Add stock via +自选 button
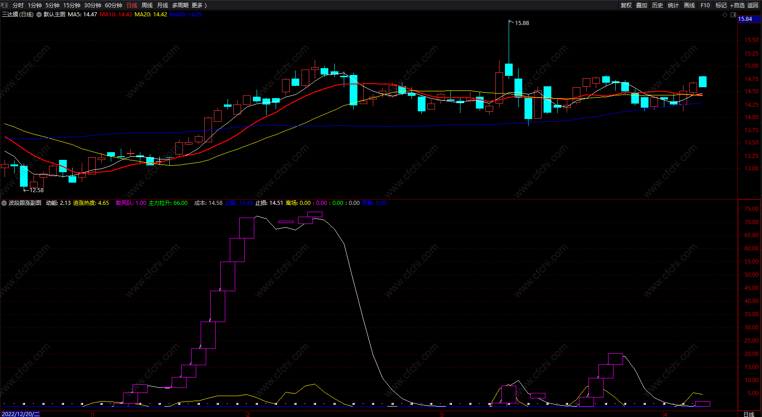The image size is (762, 417). point(737,5)
